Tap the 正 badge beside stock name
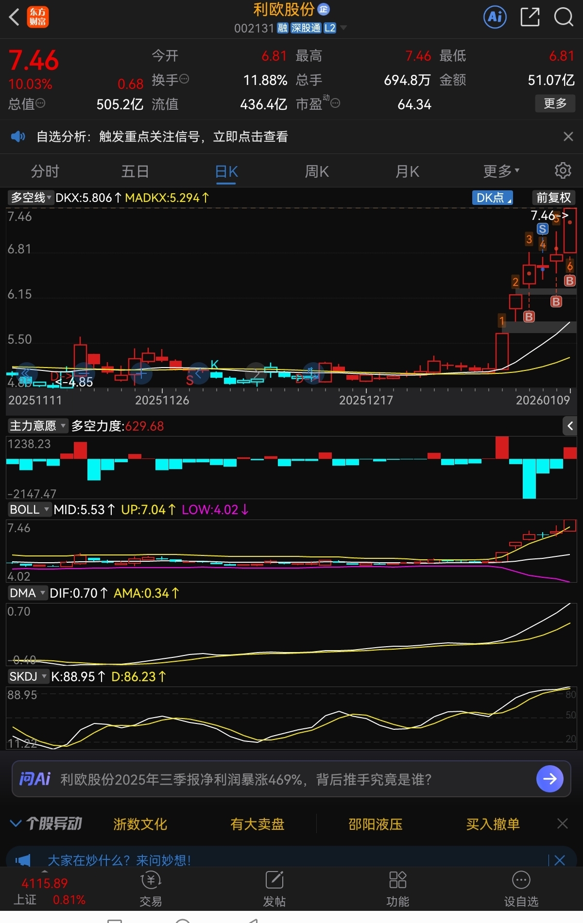This screenshot has height=923, width=583. pos(324,9)
